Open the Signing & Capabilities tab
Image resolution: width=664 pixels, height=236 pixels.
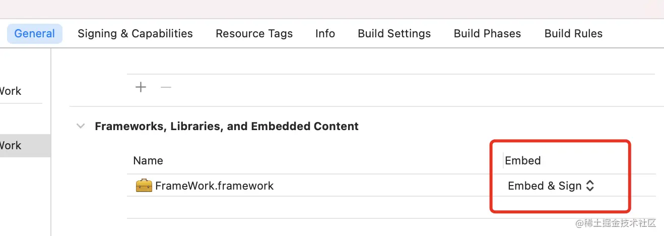tap(135, 34)
